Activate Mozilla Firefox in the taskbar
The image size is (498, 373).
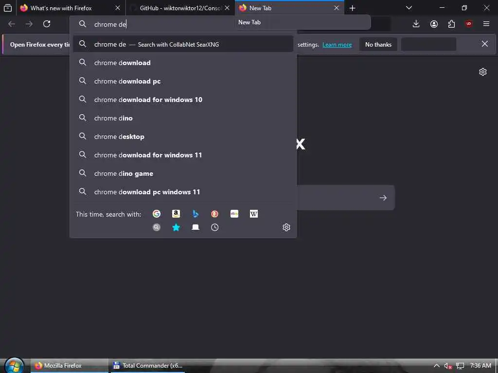69,366
